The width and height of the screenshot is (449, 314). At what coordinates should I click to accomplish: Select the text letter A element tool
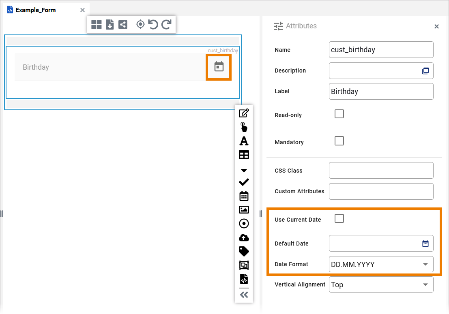tap(244, 141)
